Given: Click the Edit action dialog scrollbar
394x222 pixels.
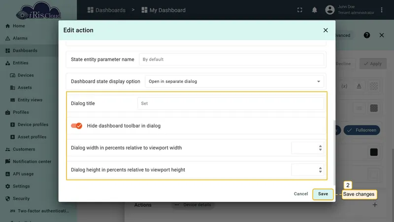Looking at the screenshot, I should (334, 152).
